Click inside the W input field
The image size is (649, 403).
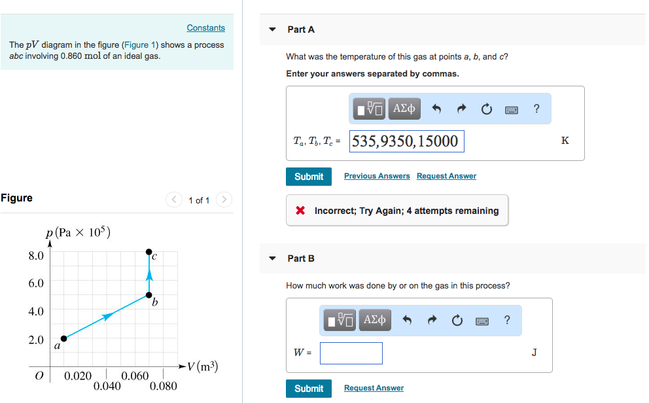pyautogui.click(x=351, y=353)
